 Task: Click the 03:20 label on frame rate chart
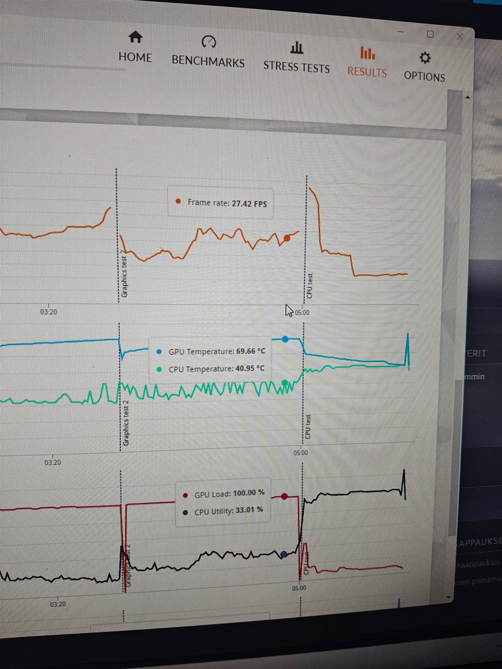tap(49, 312)
